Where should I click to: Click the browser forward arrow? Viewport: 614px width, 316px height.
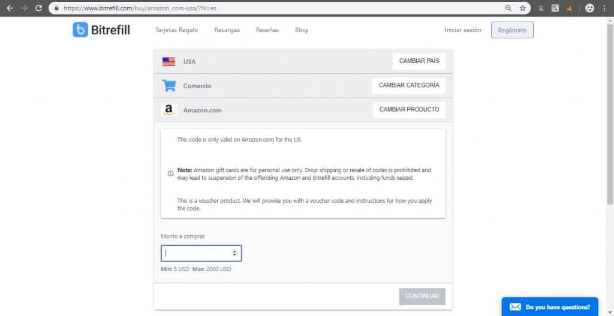tap(24, 8)
